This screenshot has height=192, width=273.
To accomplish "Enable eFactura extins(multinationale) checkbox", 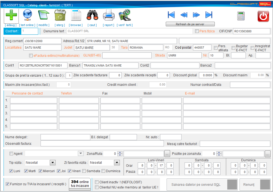I will [31, 56].
